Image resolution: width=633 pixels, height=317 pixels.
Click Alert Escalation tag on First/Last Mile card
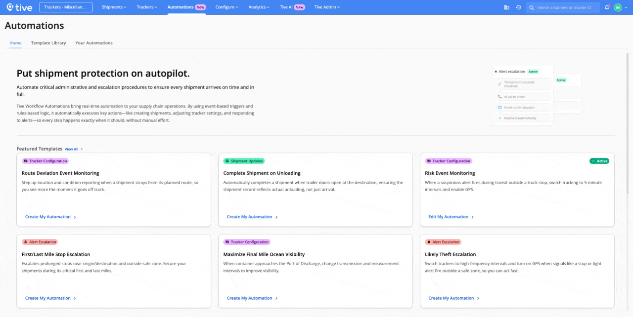(x=40, y=242)
